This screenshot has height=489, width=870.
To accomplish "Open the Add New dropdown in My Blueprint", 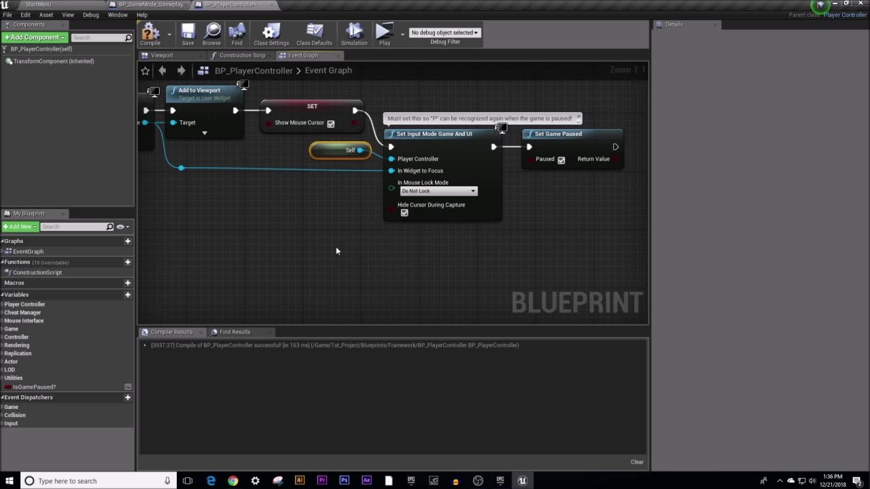I will click(19, 226).
